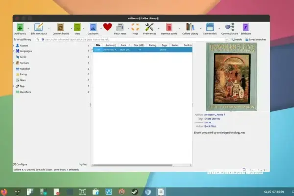Click Find in the tag browser

tap(83, 164)
